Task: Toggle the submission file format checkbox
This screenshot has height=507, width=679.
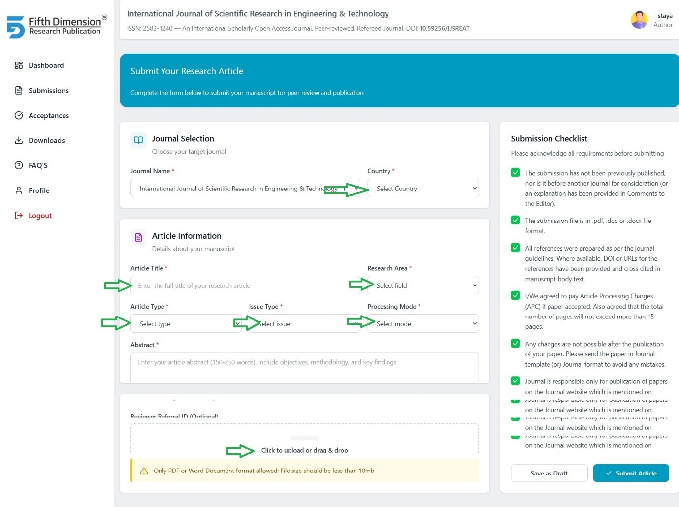Action: 516,220
